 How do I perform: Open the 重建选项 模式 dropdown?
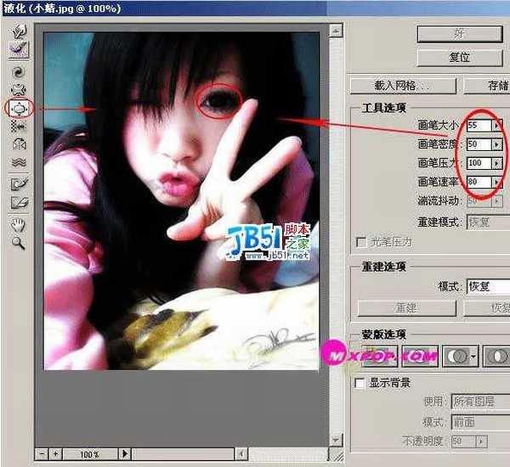[488, 287]
